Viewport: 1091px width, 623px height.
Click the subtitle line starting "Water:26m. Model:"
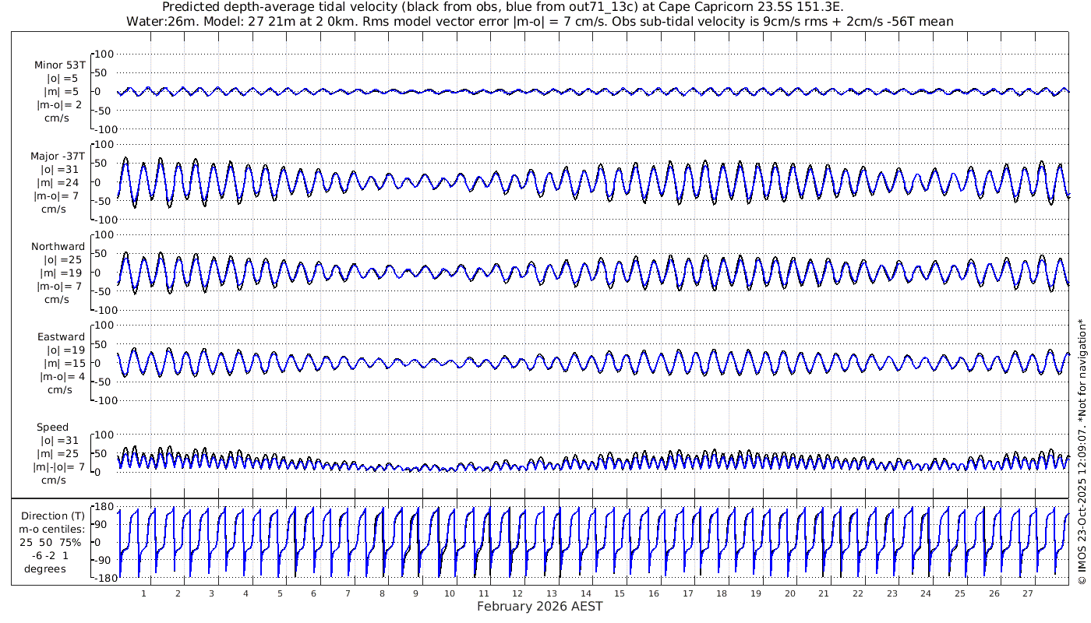tap(540, 21)
